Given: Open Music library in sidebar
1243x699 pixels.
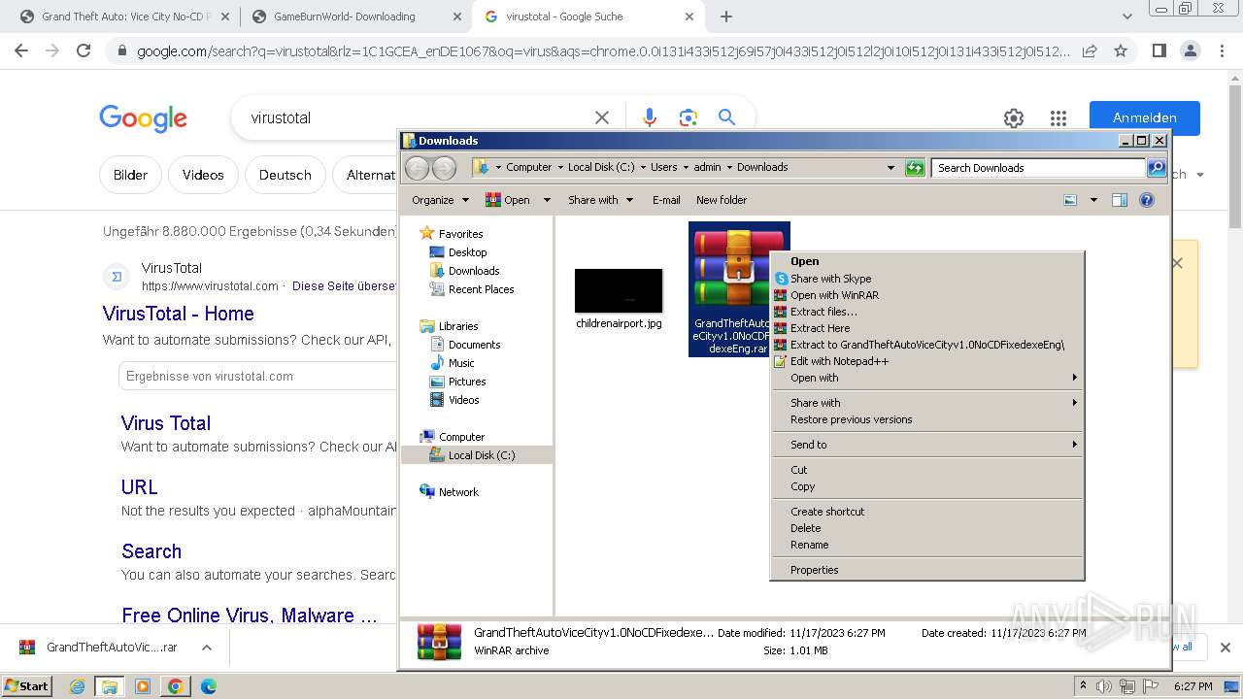Looking at the screenshot, I should pos(461,363).
